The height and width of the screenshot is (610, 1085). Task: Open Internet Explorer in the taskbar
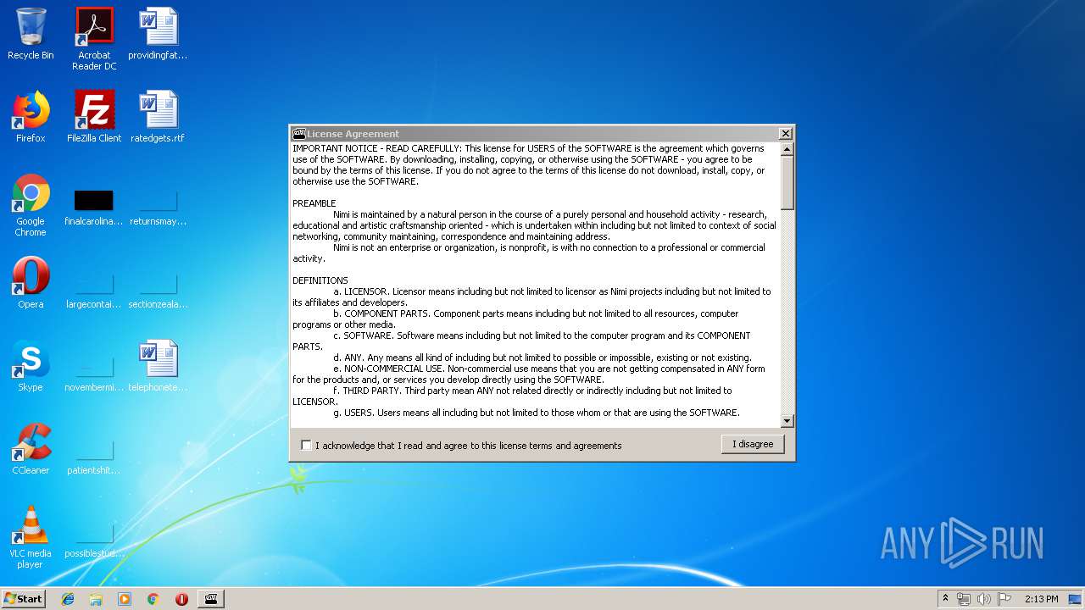coord(68,599)
